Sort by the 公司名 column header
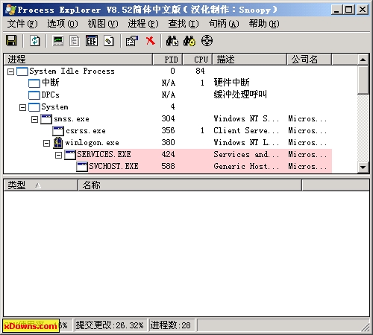The width and height of the screenshot is (373, 335). click(x=310, y=60)
